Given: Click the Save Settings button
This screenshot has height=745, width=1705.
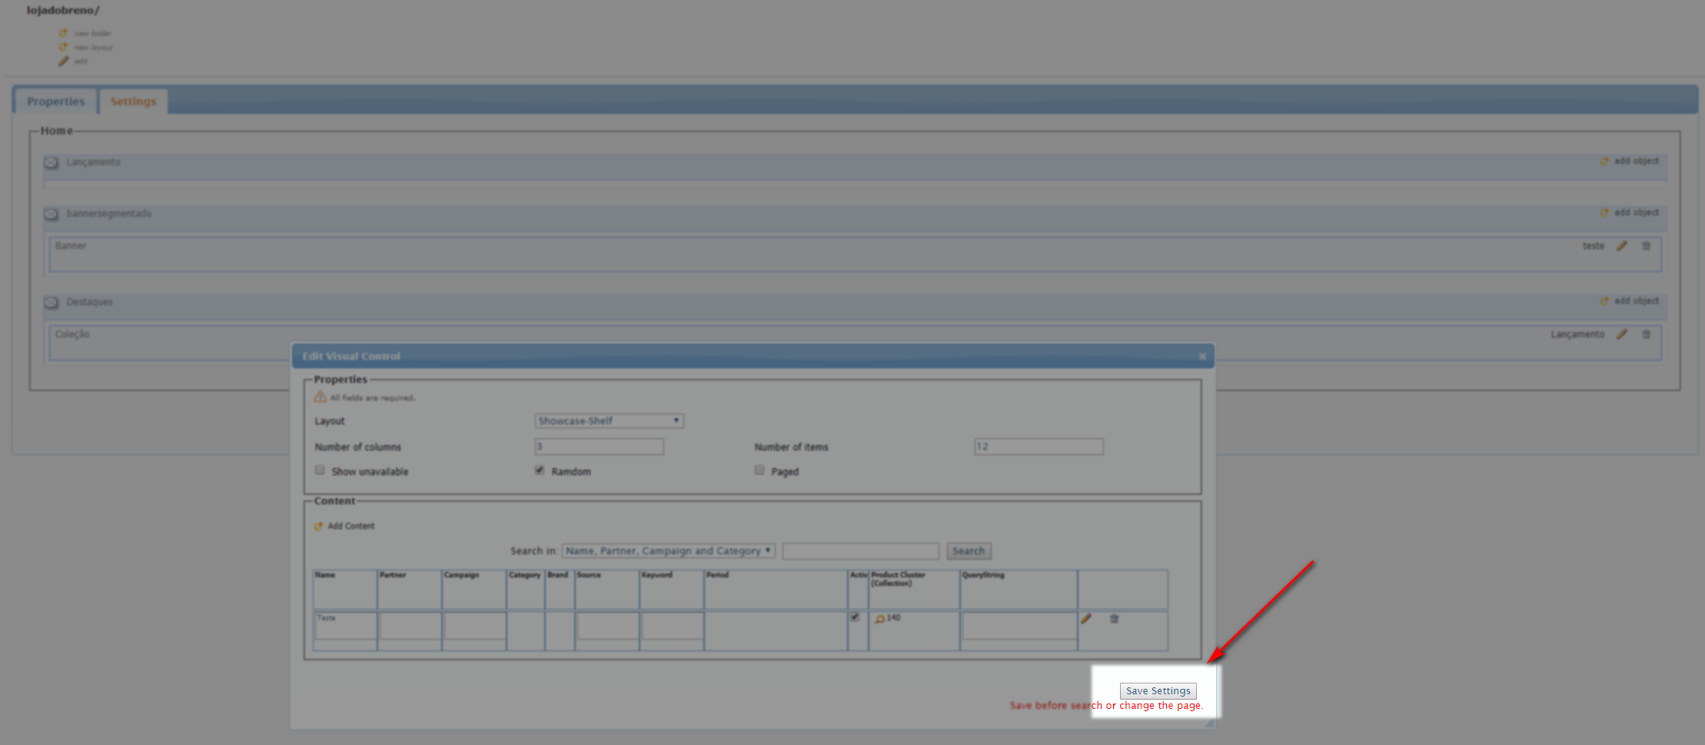Looking at the screenshot, I should (x=1158, y=691).
